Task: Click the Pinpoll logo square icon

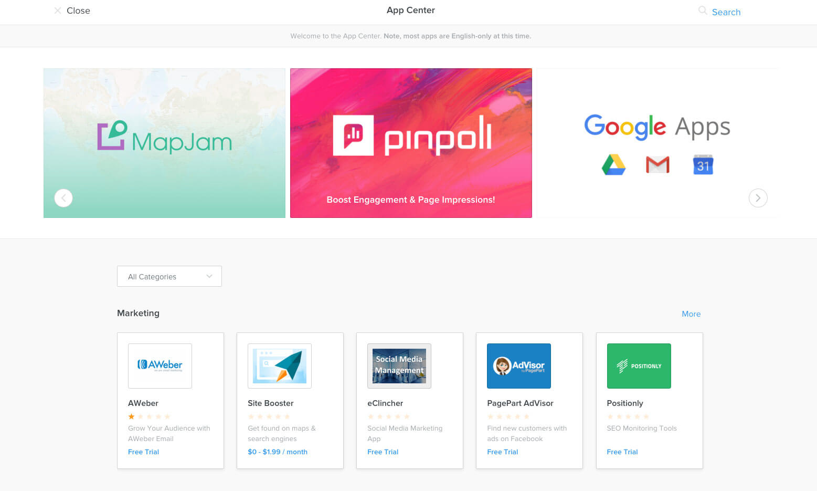Action: (x=353, y=135)
